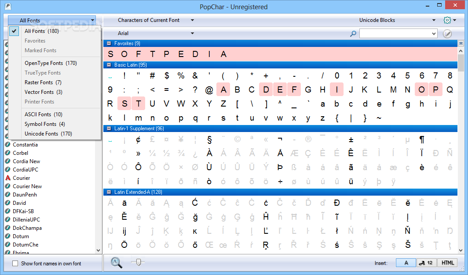Choose Vector Fonts (3) from menu
The image size is (468, 275).
(55, 92)
